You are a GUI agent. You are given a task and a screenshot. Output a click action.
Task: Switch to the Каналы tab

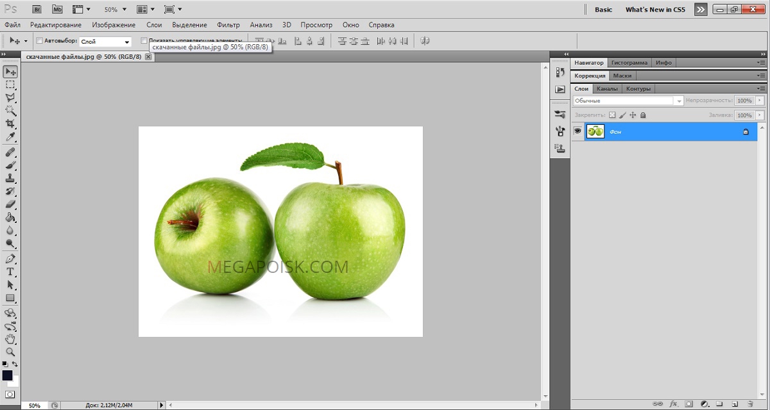[x=606, y=88]
